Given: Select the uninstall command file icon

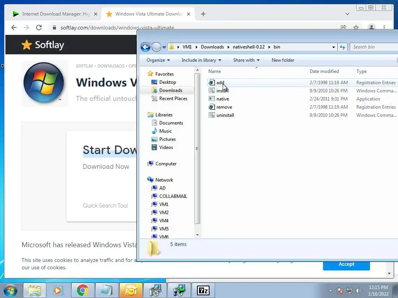Looking at the screenshot, I should pos(212,115).
